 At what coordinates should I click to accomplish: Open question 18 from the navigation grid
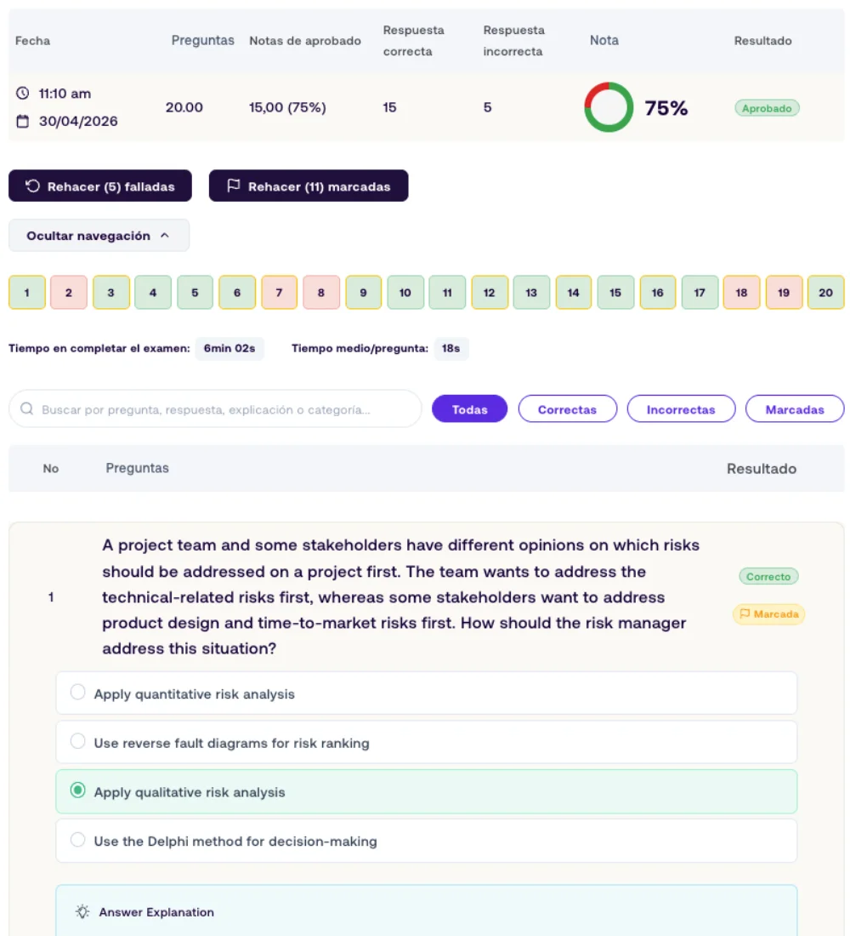(741, 293)
